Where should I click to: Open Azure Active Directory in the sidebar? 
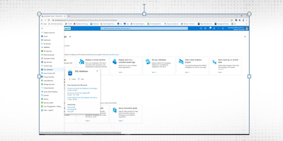click(x=49, y=92)
